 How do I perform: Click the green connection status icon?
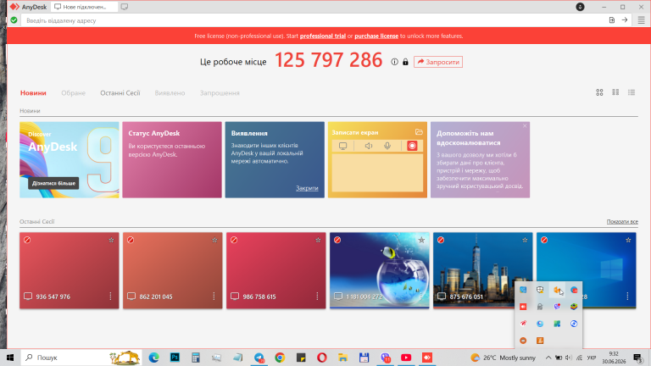[x=14, y=20]
